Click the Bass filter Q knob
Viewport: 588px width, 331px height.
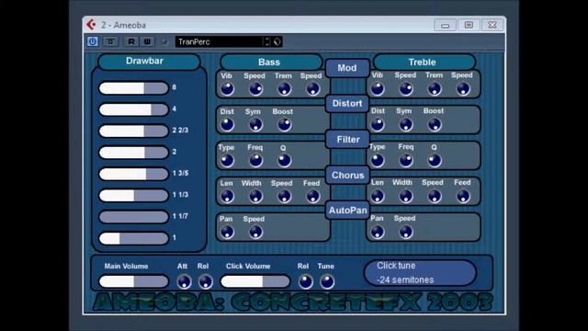(284, 160)
